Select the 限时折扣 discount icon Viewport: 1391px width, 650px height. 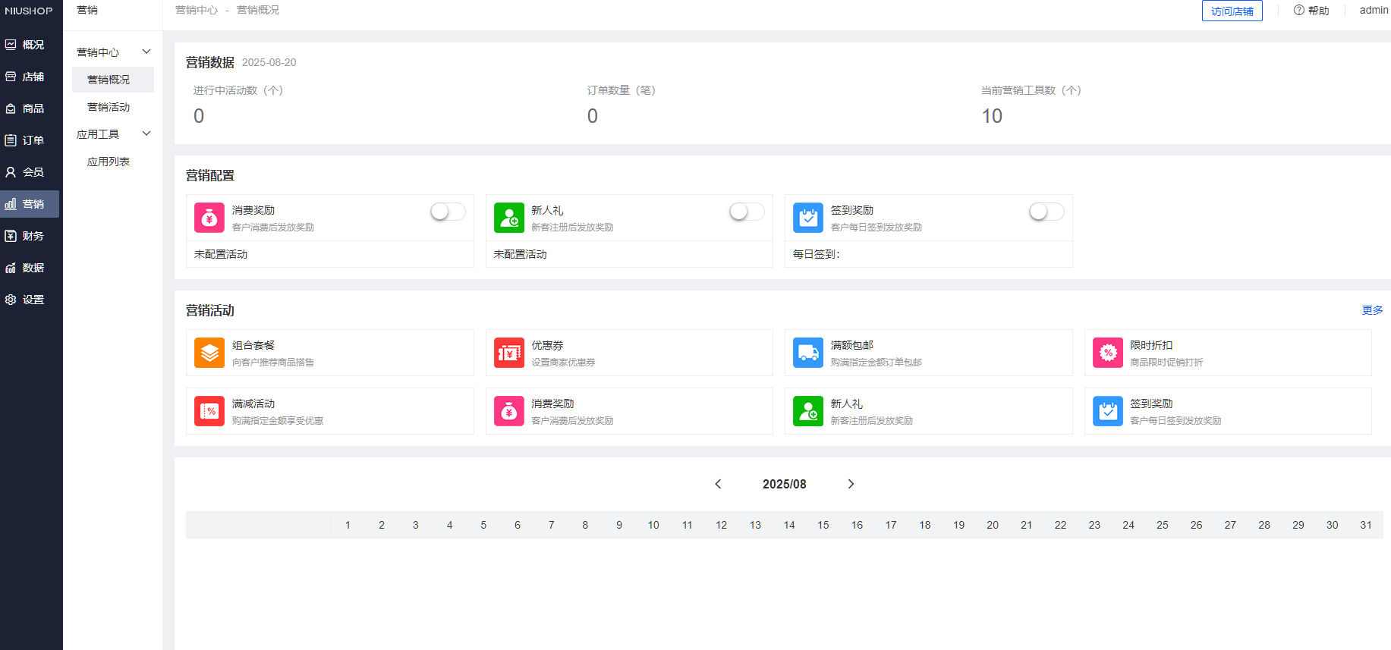(x=1107, y=353)
